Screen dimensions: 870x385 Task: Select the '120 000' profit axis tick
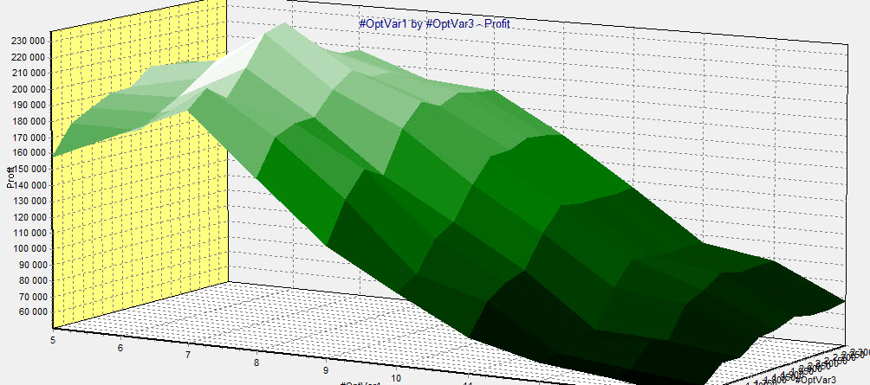click(30, 217)
